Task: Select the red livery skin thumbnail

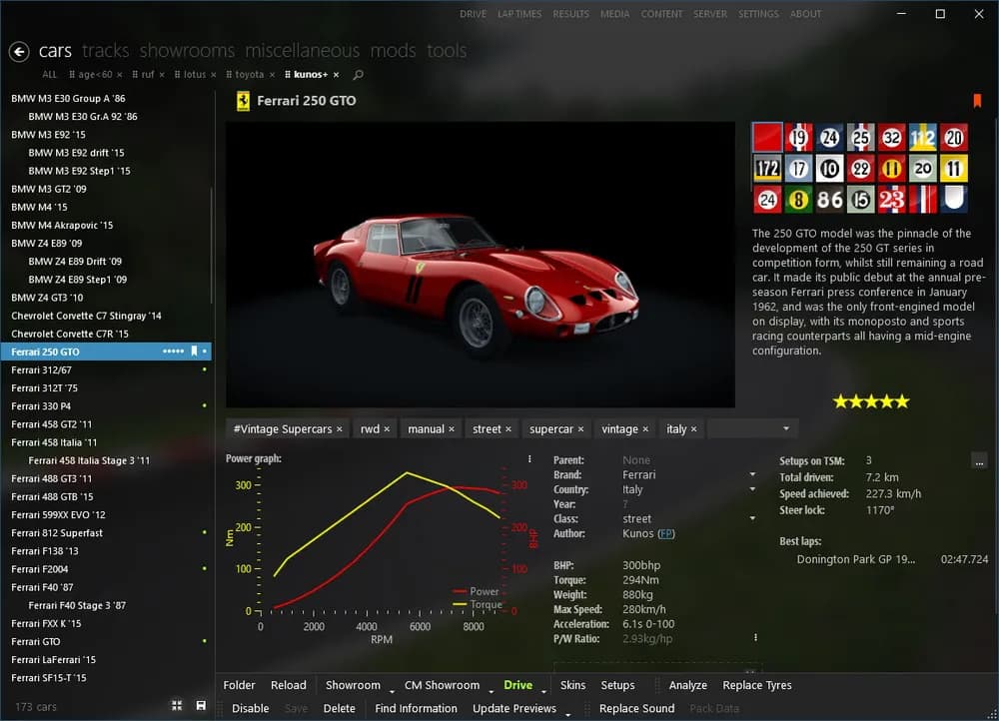Action: pos(767,136)
